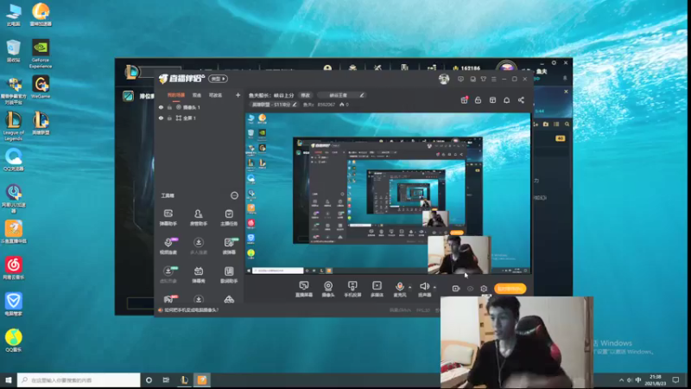Switch to the third scene tab

pos(215,95)
